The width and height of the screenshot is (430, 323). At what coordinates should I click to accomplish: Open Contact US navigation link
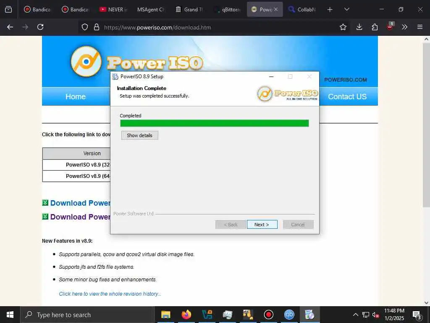[347, 97]
